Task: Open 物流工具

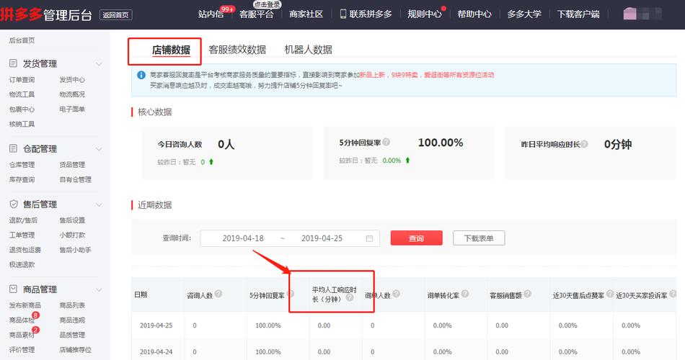Action: coord(22,94)
